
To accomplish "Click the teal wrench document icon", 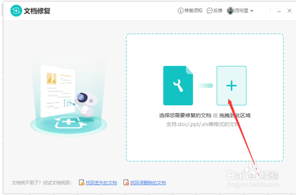I will tap(178, 85).
